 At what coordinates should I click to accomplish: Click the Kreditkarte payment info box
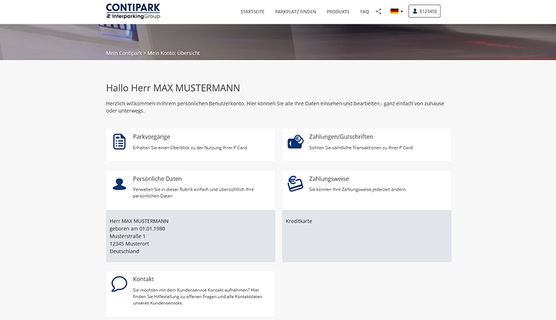366,236
